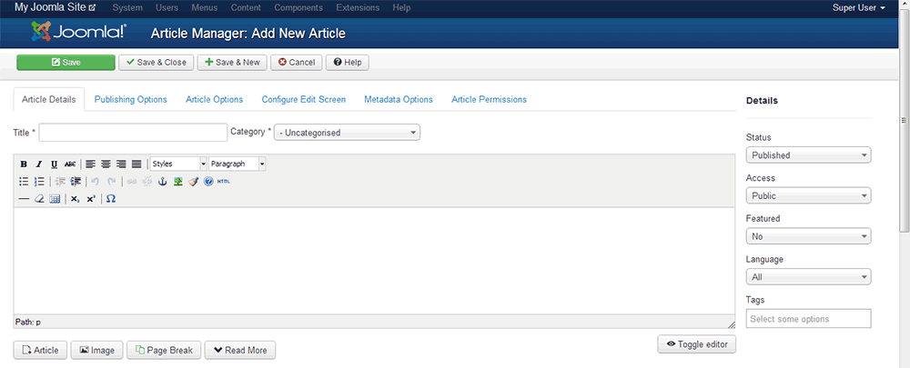Expand the Category dropdown
The width and height of the screenshot is (910, 368).
point(347,133)
